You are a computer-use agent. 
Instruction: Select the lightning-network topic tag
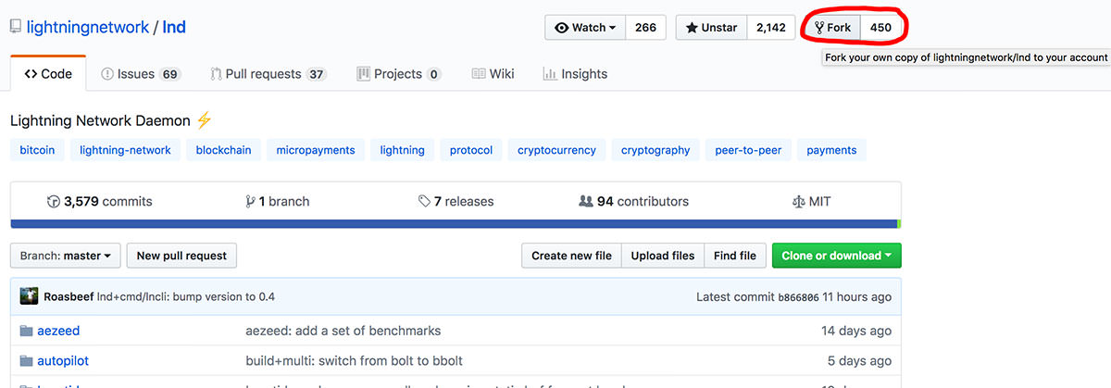pyautogui.click(x=125, y=150)
